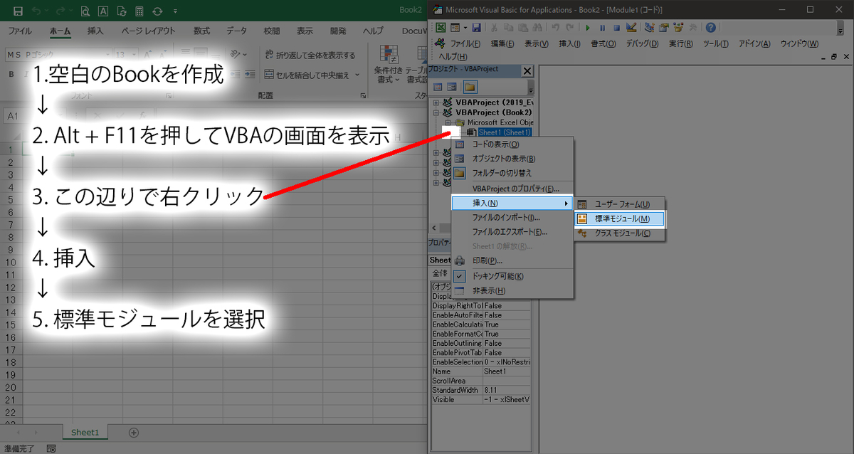Click the Break pause icon in VBA toolbar

coord(602,28)
